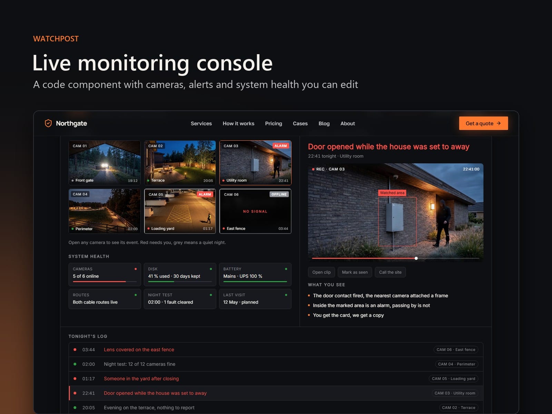Click the 22:41:00 timestamp on the video

(x=471, y=169)
